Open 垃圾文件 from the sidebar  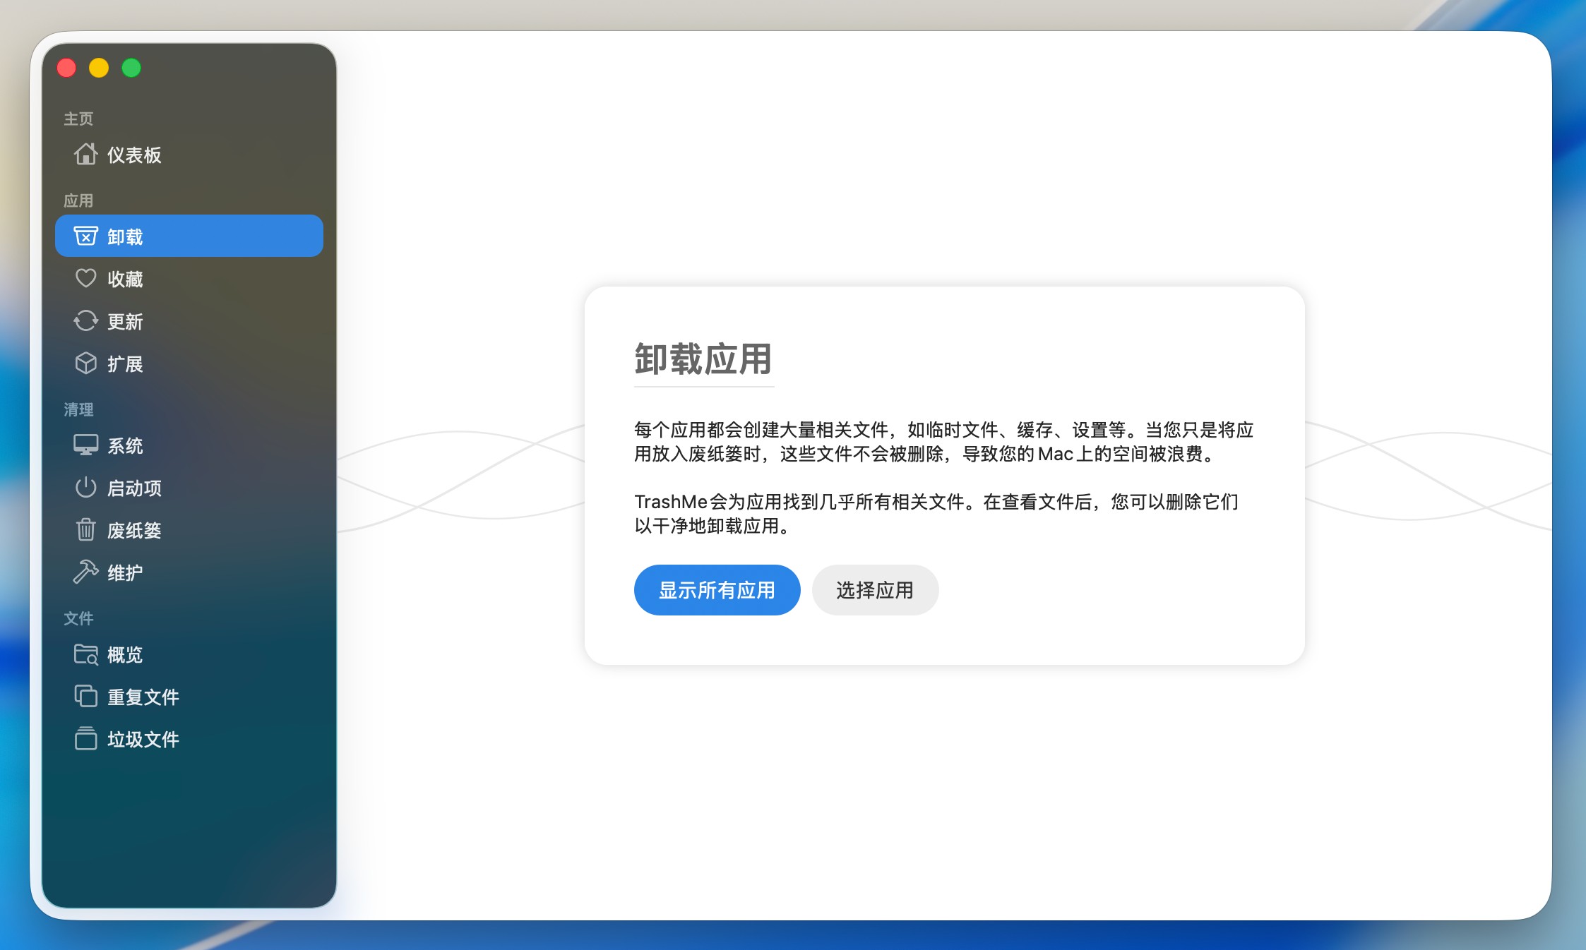(143, 740)
